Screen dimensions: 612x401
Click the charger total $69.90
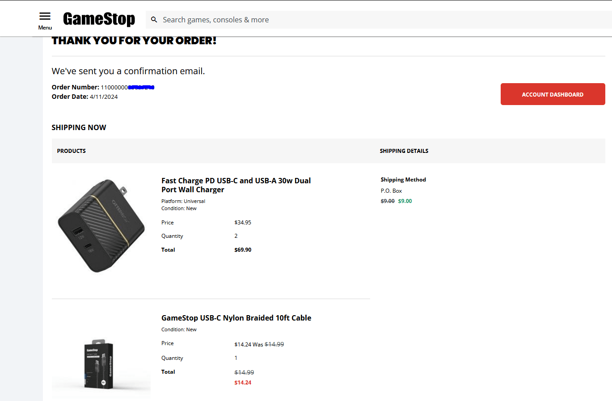(243, 250)
